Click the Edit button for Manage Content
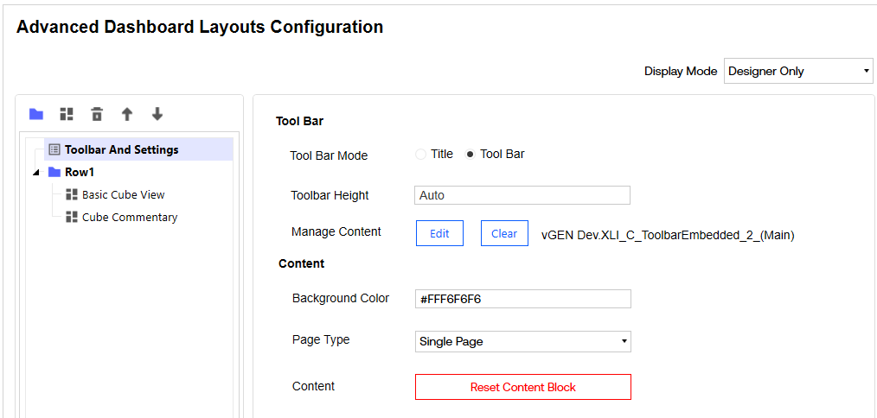The width and height of the screenshot is (877, 418). coord(439,233)
